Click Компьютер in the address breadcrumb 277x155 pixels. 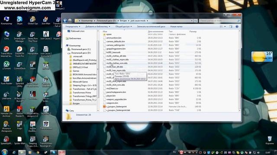coord(87,21)
